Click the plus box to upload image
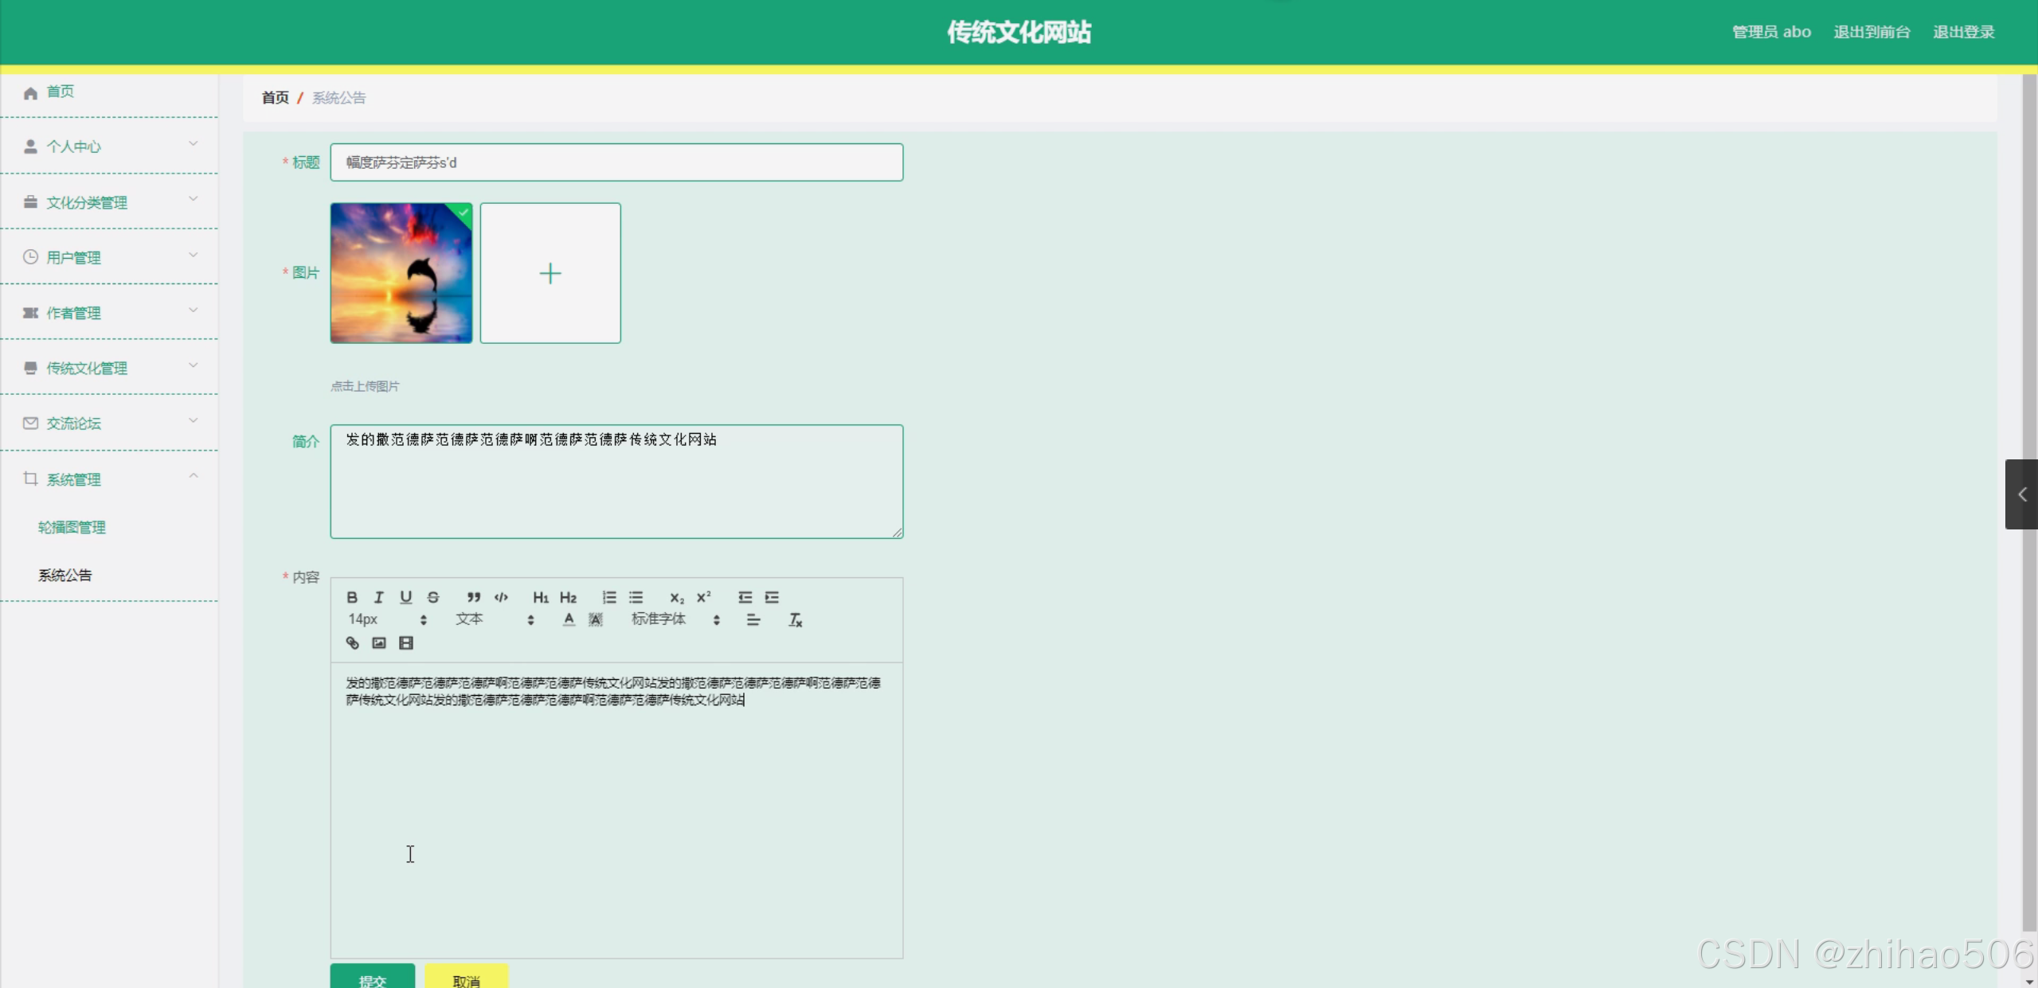Screen dimensions: 2038x988 click(x=550, y=273)
